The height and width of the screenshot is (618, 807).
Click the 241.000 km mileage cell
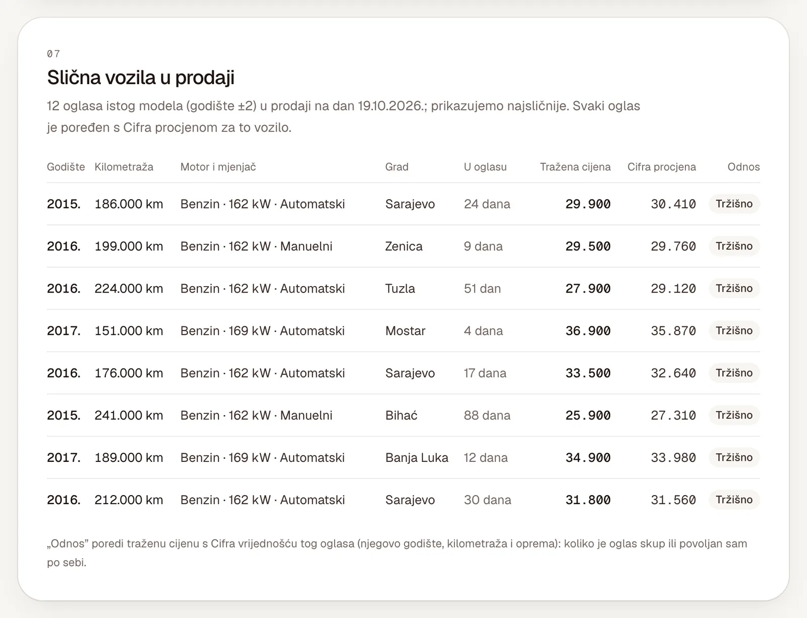(x=129, y=416)
